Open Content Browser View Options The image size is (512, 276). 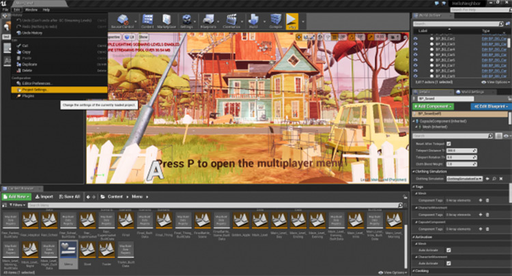[392, 273]
